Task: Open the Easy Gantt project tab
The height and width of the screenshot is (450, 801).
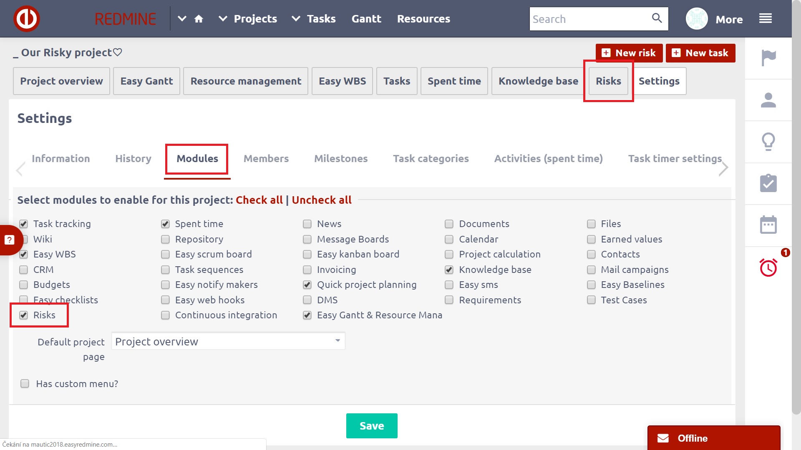Action: click(x=146, y=81)
